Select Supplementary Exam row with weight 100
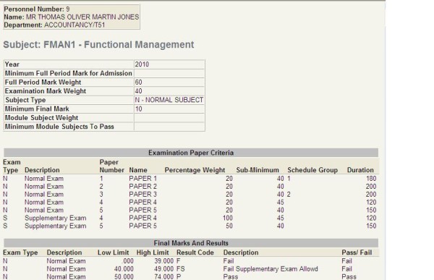The height and width of the screenshot is (280, 434). [x=191, y=219]
